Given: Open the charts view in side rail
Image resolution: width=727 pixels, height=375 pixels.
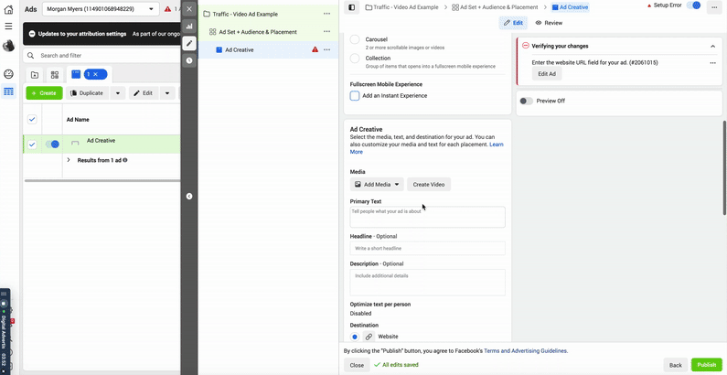Looking at the screenshot, I should [189, 27].
